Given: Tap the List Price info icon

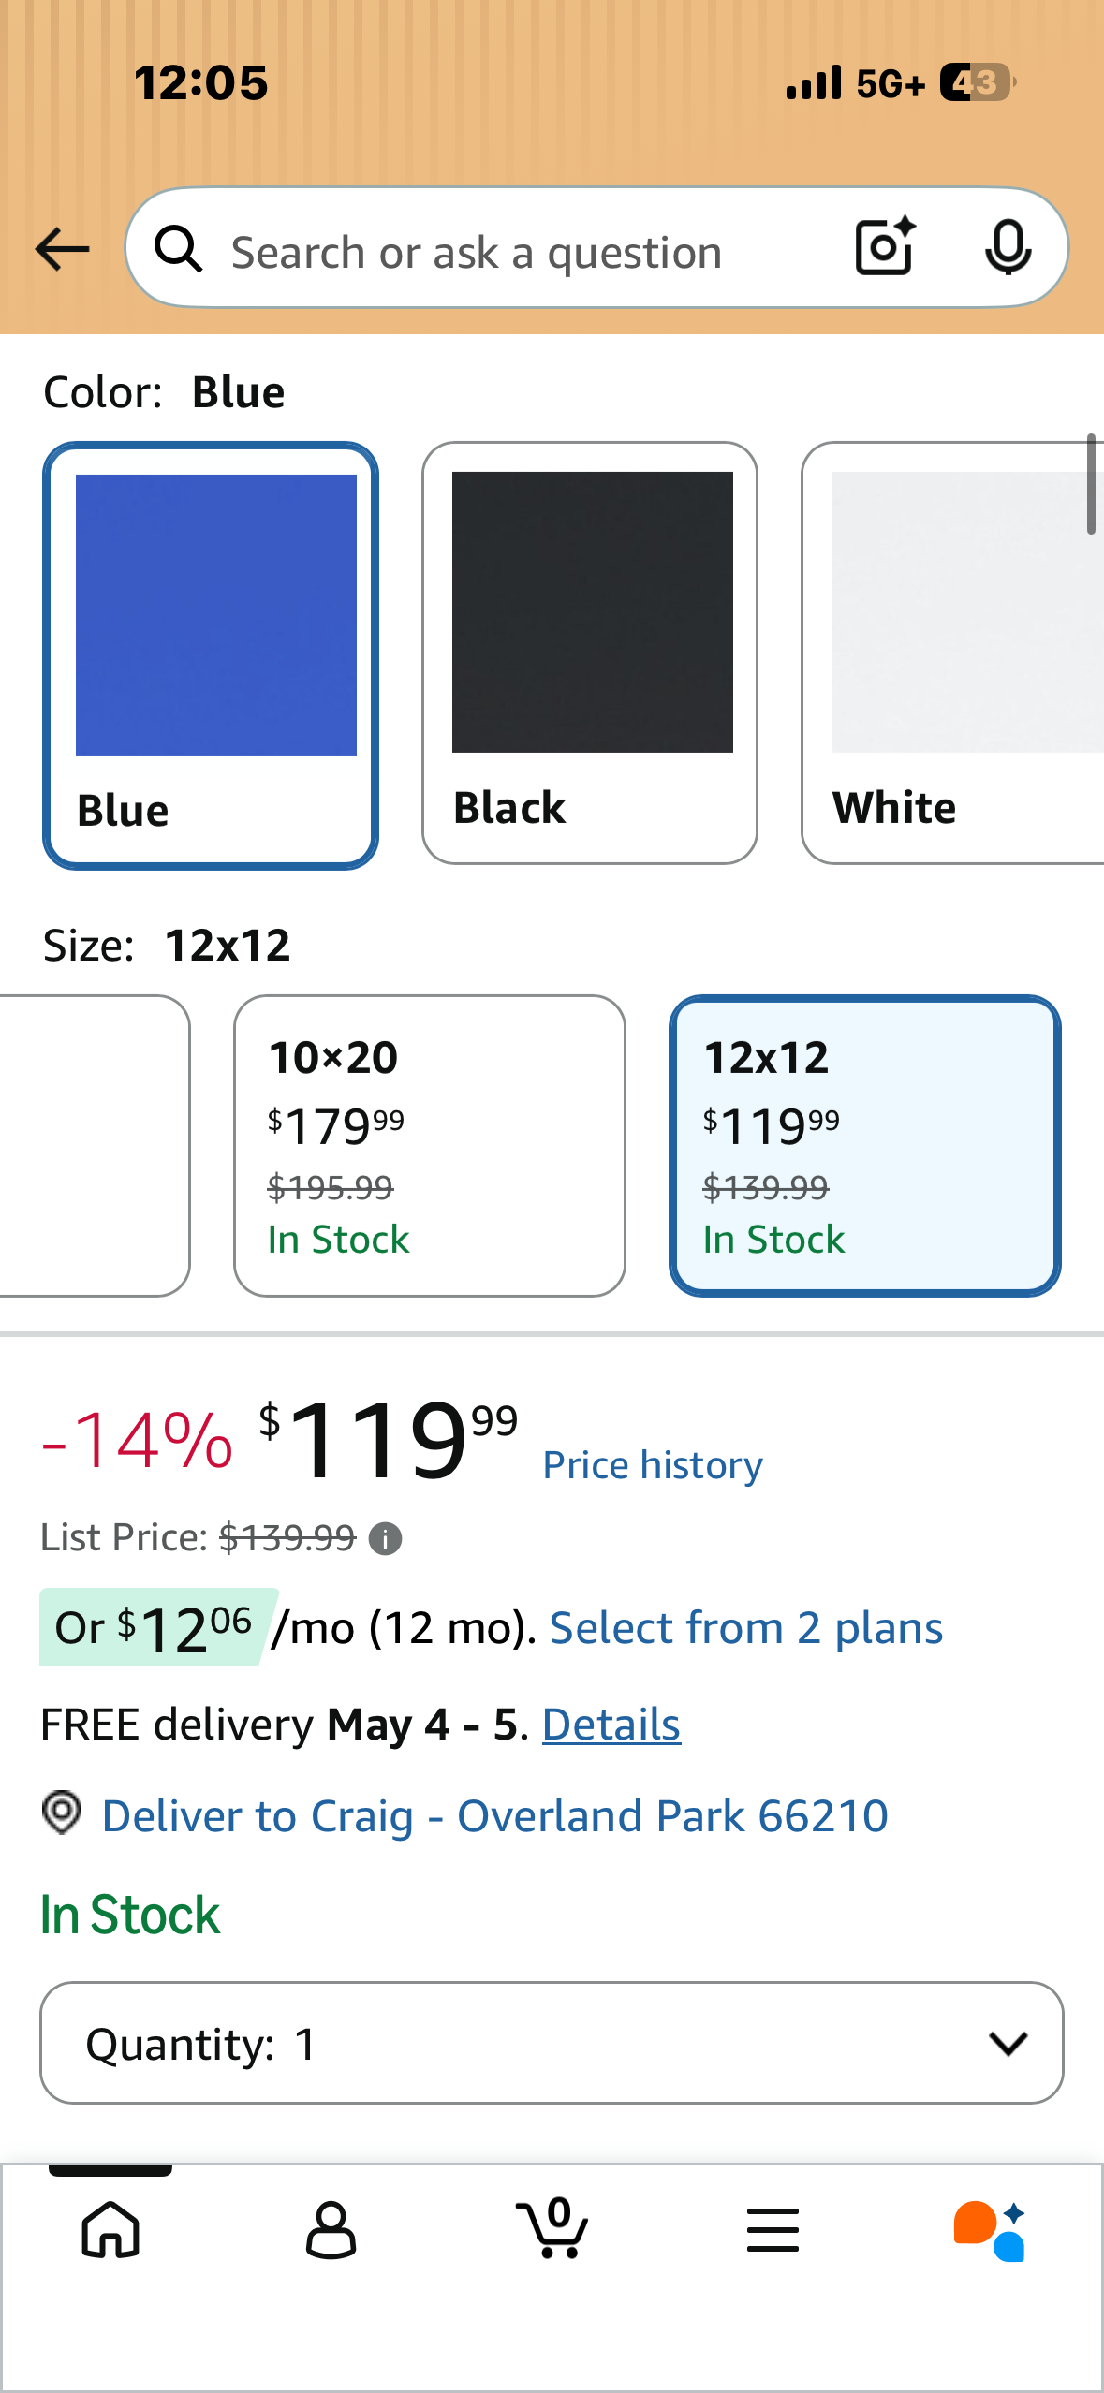Looking at the screenshot, I should click(385, 1538).
